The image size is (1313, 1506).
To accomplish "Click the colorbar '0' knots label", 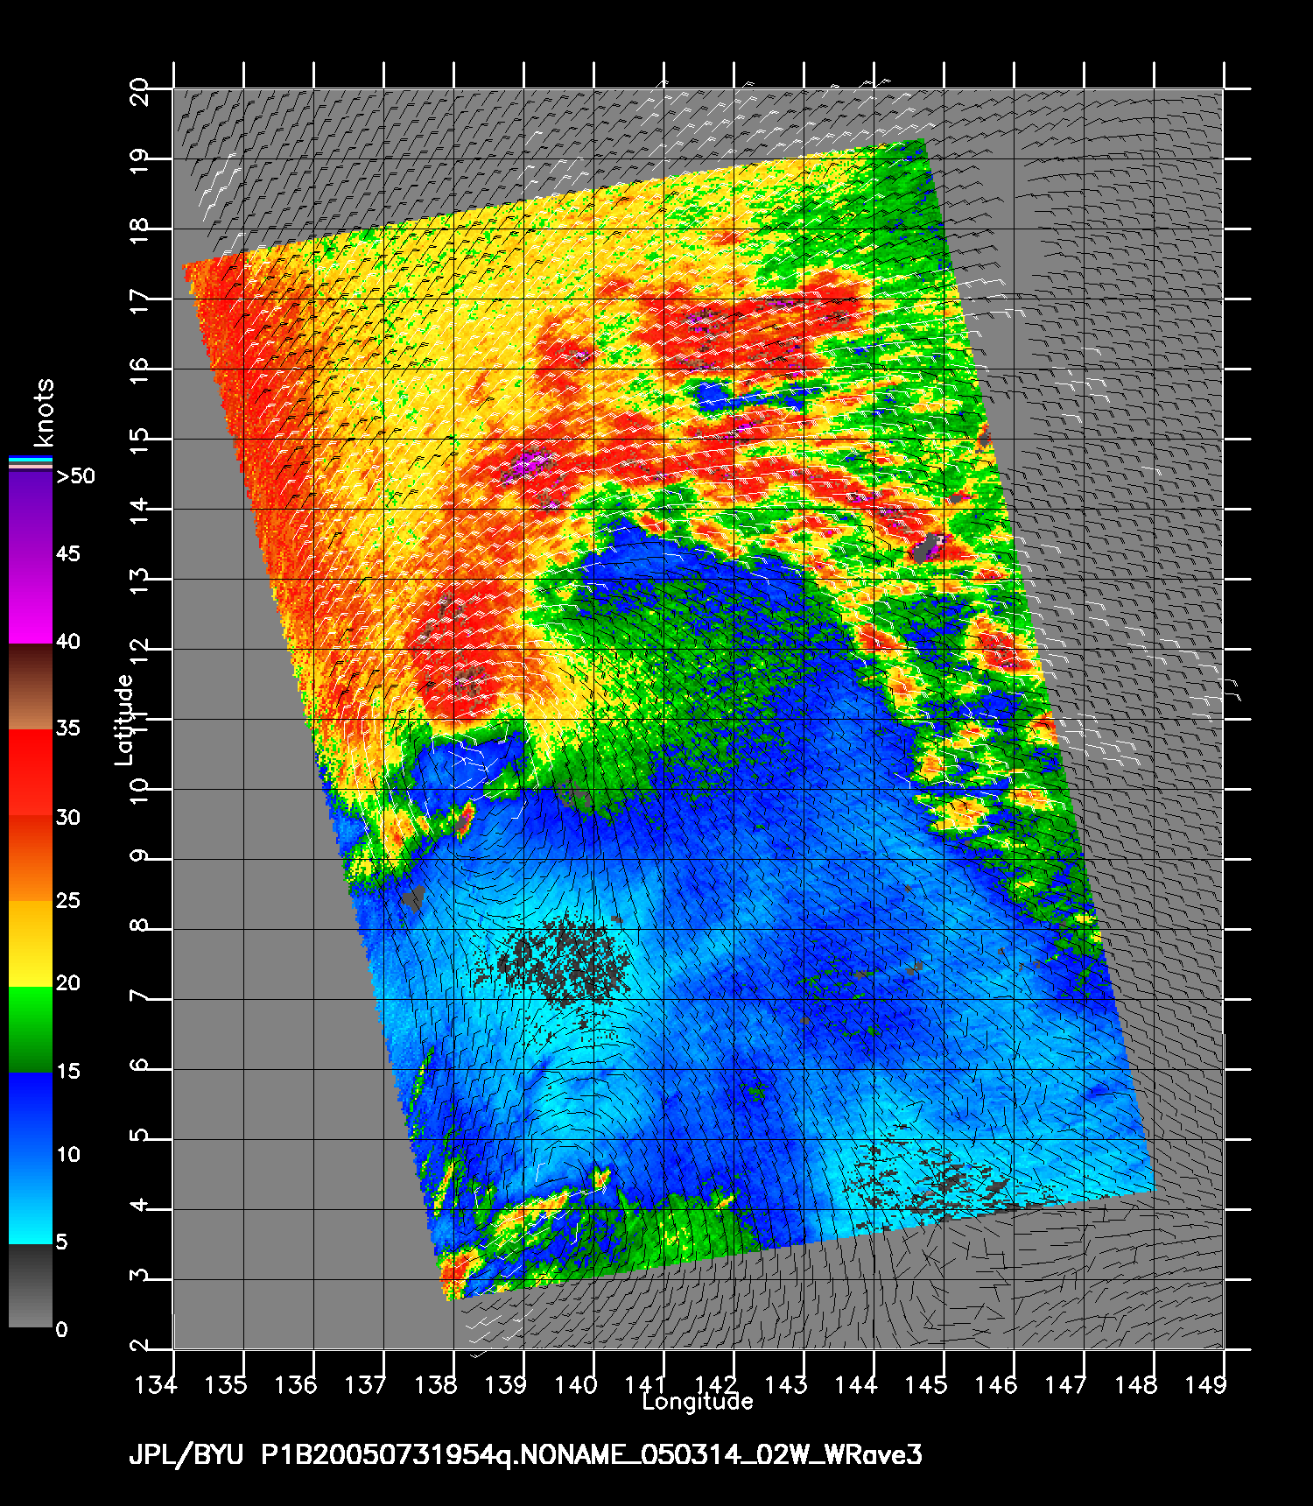I will (61, 1330).
